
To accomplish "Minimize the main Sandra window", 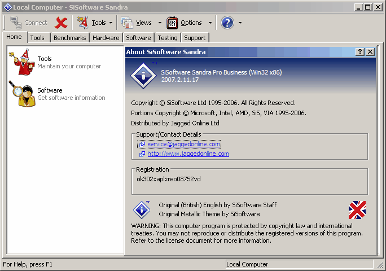I will point(359,7).
